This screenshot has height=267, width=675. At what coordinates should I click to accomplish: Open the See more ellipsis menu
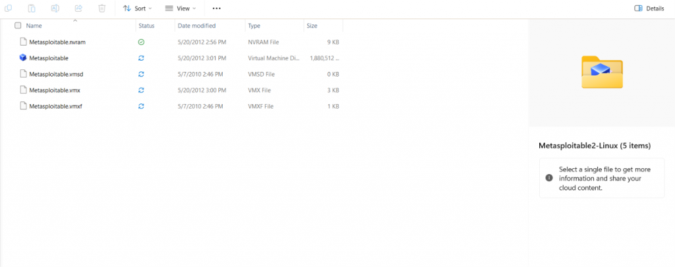(216, 8)
